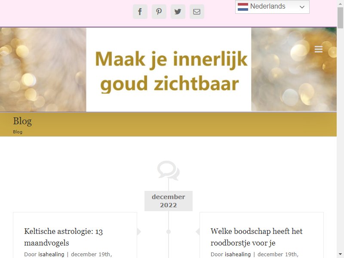
Task: Open the Facebook social icon
Action: [140, 12]
